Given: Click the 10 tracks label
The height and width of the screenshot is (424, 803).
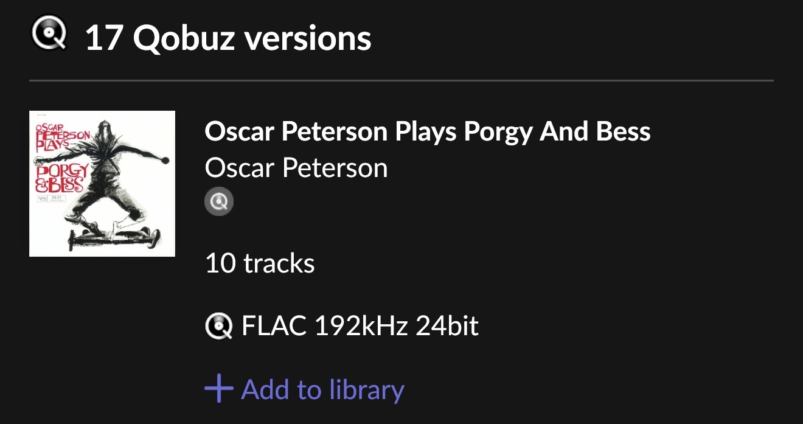Looking at the screenshot, I should [x=260, y=263].
